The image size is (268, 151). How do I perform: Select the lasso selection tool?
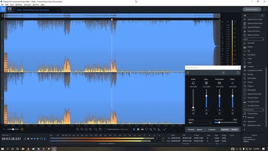tap(147, 130)
